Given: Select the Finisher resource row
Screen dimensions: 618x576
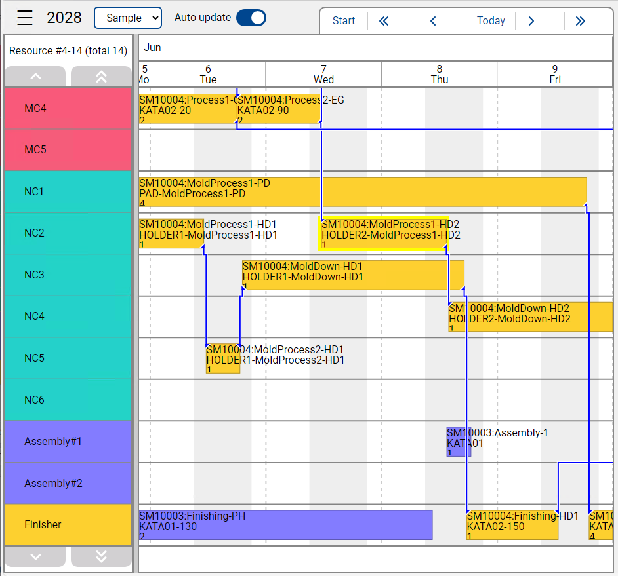Looking at the screenshot, I should click(68, 524).
